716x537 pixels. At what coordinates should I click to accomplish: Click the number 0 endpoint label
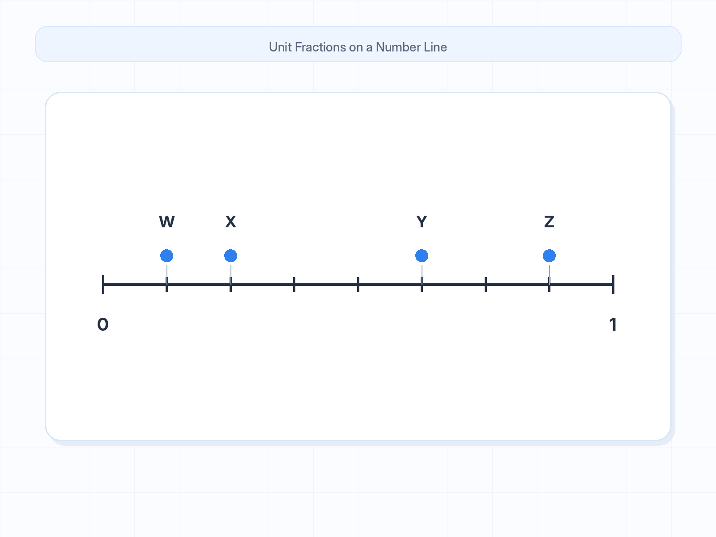coord(103,324)
